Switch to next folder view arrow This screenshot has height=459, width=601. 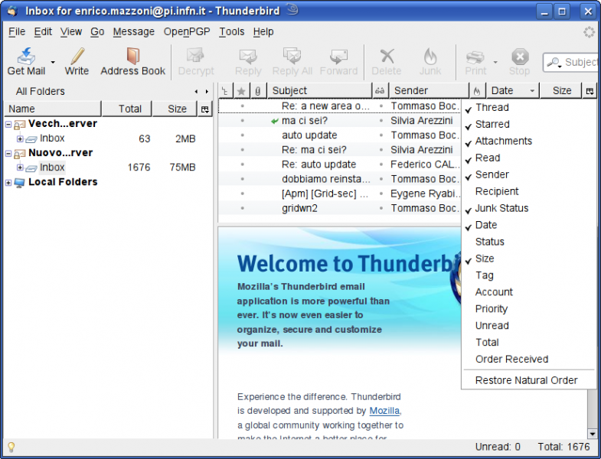coord(207,92)
